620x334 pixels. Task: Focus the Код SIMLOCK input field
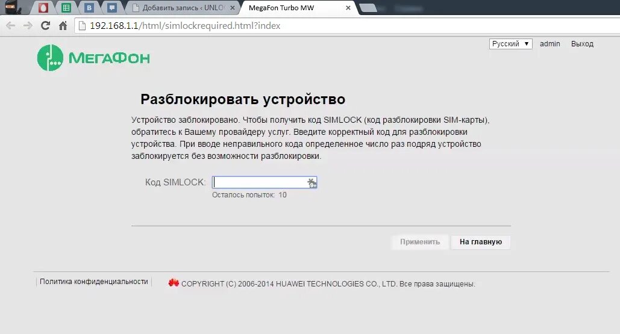pyautogui.click(x=264, y=182)
